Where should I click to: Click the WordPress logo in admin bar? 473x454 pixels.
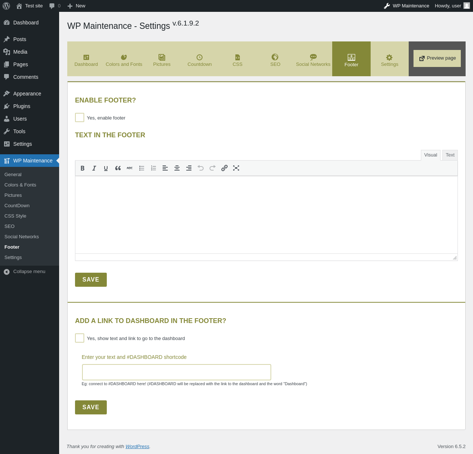[6, 6]
